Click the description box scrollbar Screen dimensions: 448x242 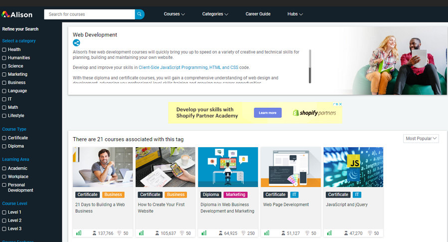click(x=310, y=66)
